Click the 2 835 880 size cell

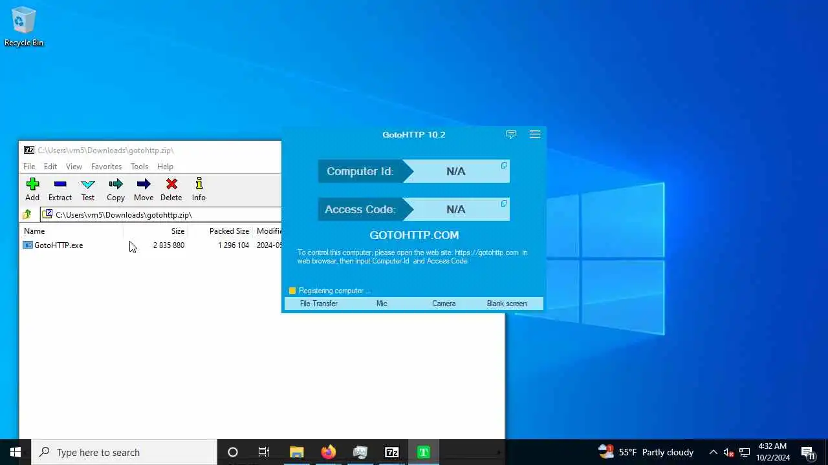point(169,245)
